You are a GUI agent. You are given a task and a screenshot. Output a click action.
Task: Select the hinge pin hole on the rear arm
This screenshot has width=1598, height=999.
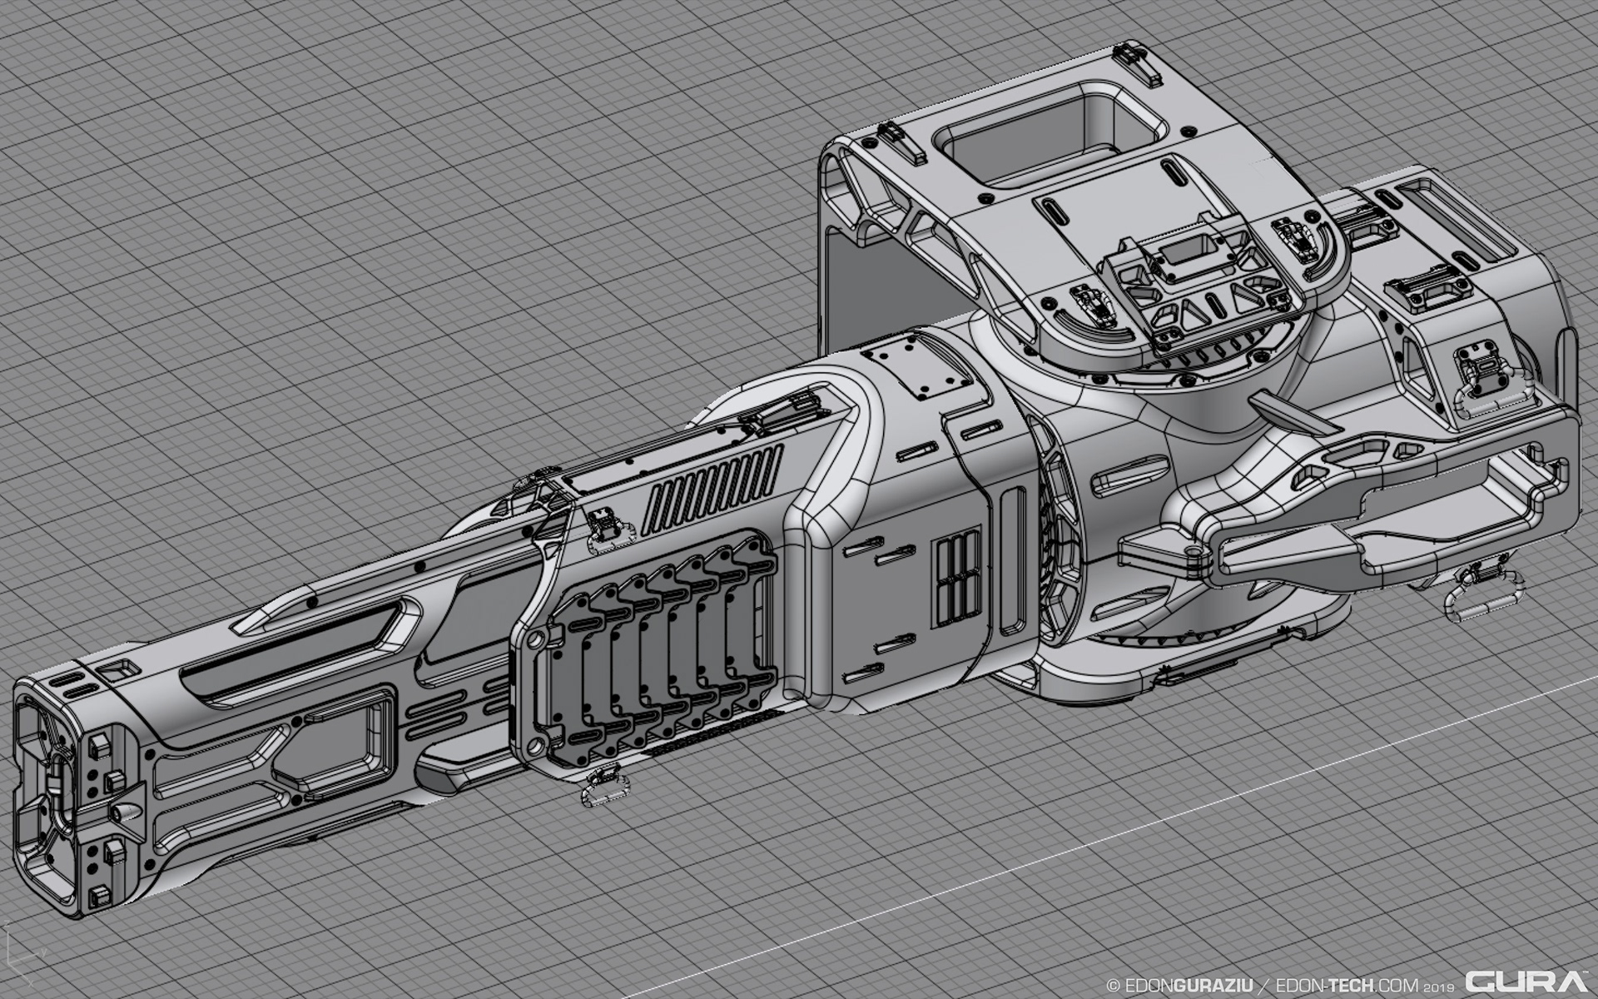coord(1193,552)
